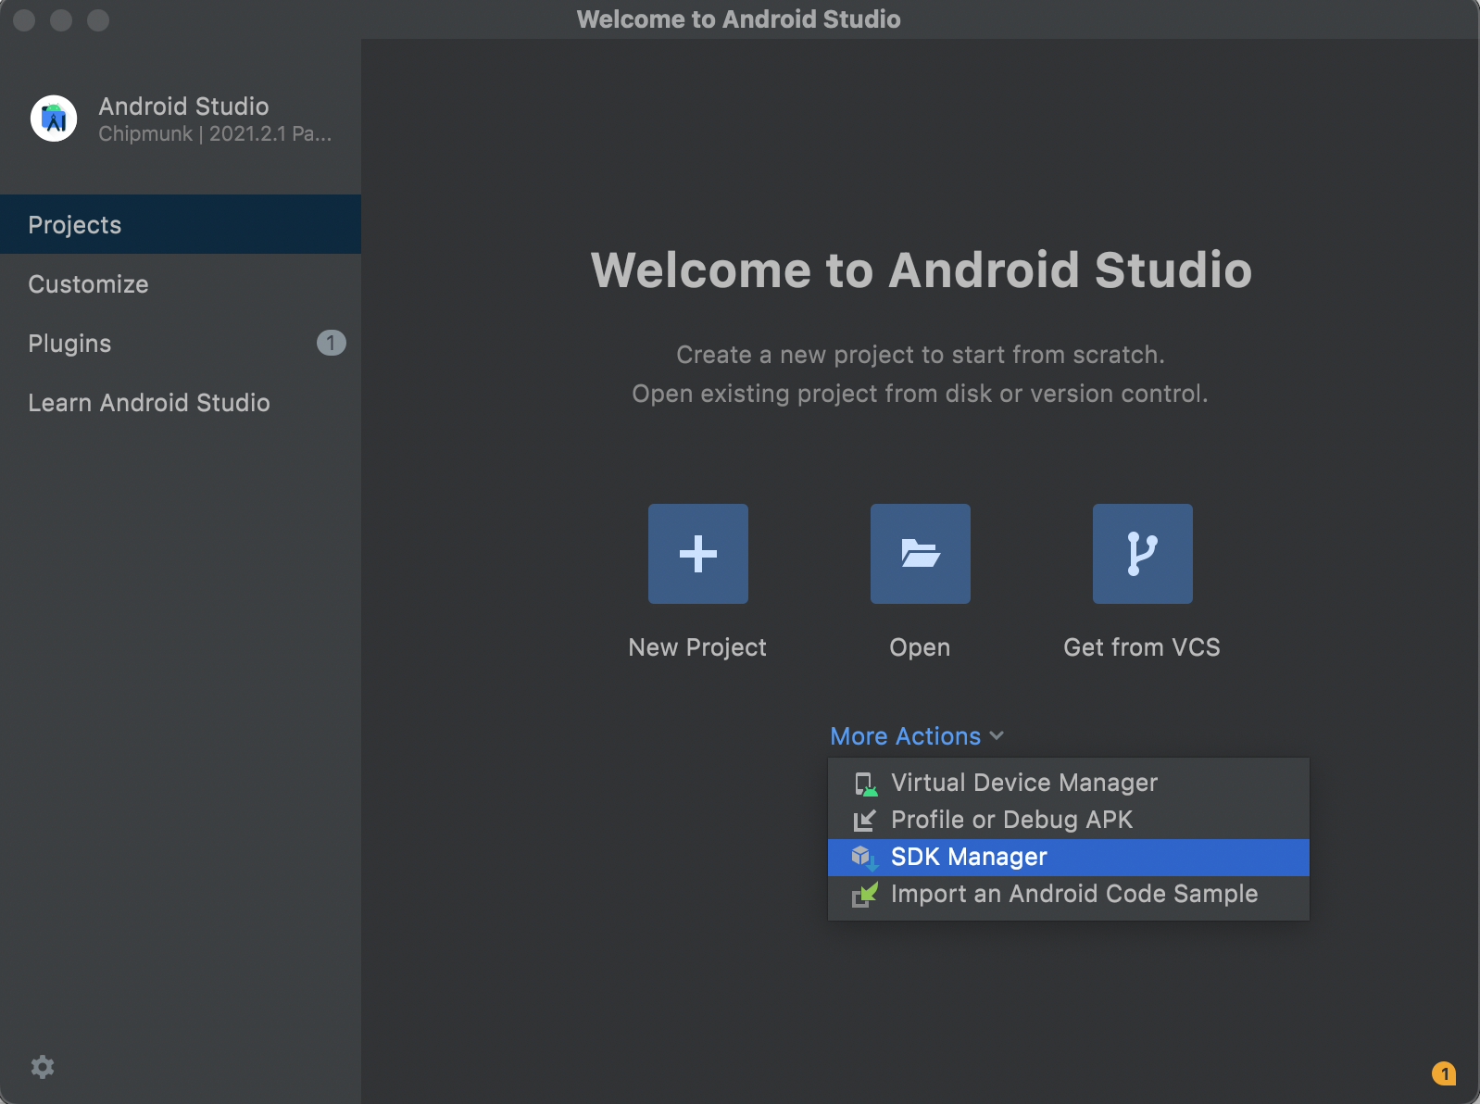
Task: Expand the More Actions chevron arrow
Action: coord(997,736)
